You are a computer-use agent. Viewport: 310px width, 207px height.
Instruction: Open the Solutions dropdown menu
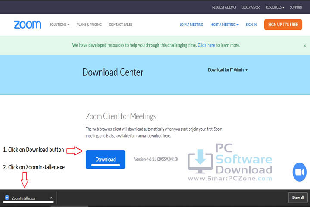(x=59, y=25)
